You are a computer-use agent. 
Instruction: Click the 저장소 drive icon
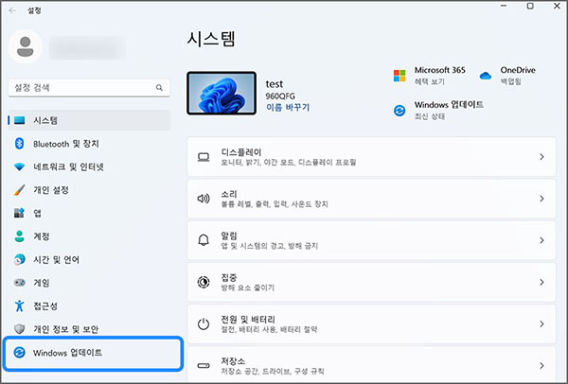[204, 365]
